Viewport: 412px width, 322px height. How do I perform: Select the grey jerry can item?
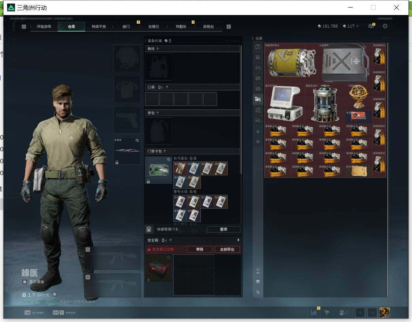346,63
